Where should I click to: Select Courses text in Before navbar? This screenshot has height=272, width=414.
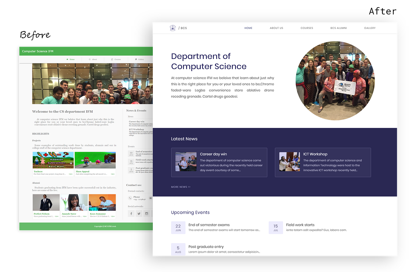(118, 59)
